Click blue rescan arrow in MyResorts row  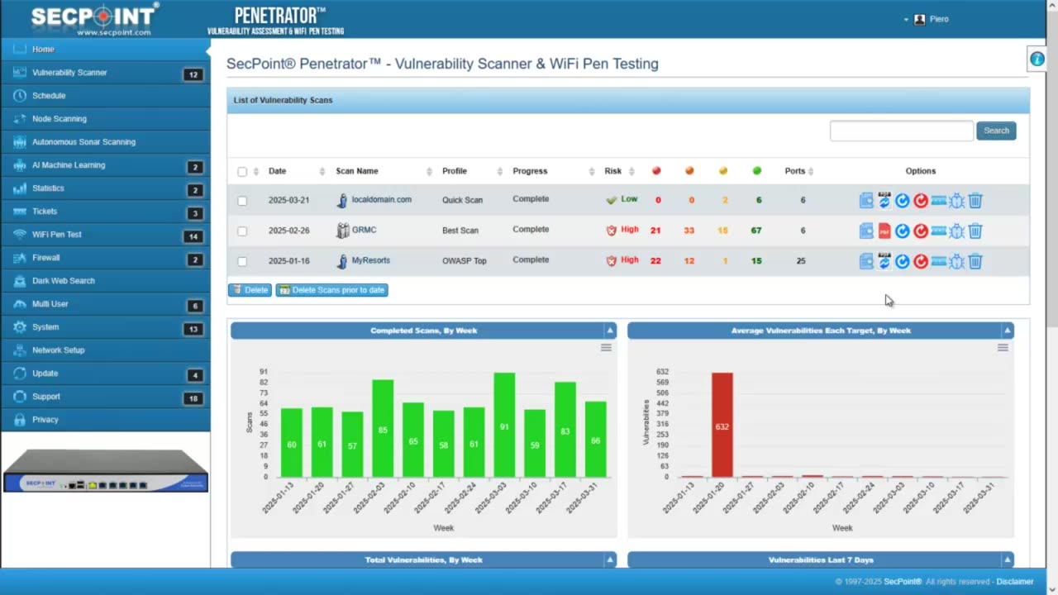pyautogui.click(x=903, y=261)
